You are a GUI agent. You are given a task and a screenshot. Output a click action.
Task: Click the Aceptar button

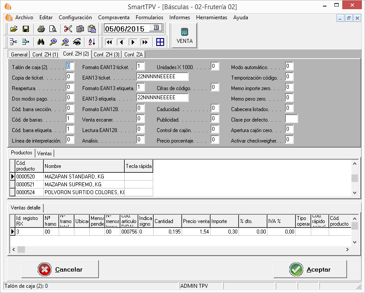click(x=310, y=269)
